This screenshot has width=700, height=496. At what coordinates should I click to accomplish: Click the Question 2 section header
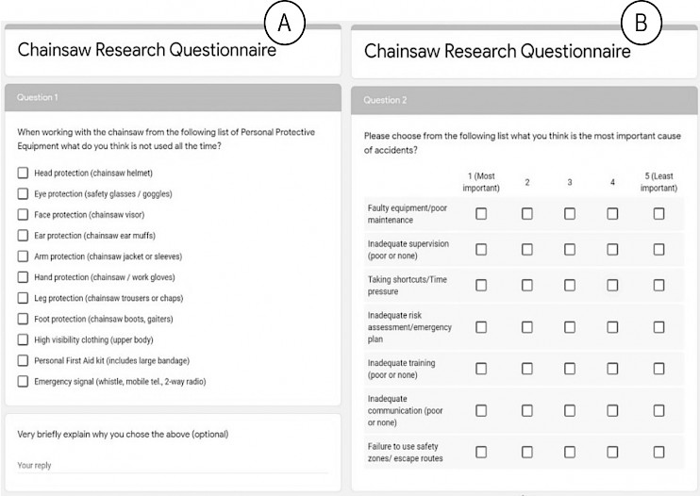525,100
